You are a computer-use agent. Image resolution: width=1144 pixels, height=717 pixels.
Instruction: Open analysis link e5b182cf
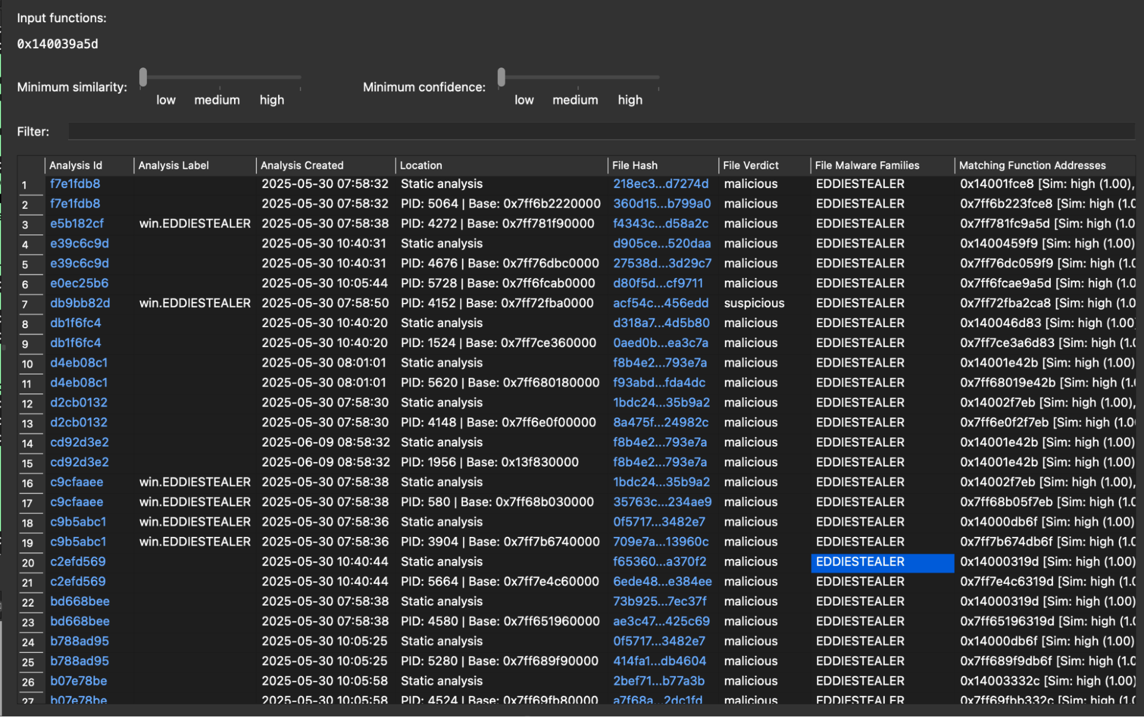[77, 224]
